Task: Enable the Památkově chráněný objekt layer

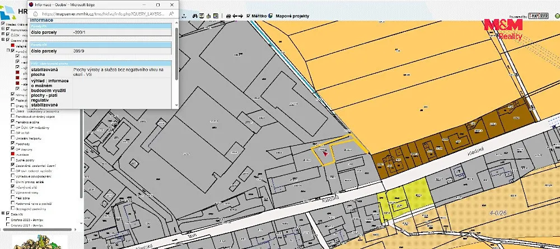Action: (12, 116)
